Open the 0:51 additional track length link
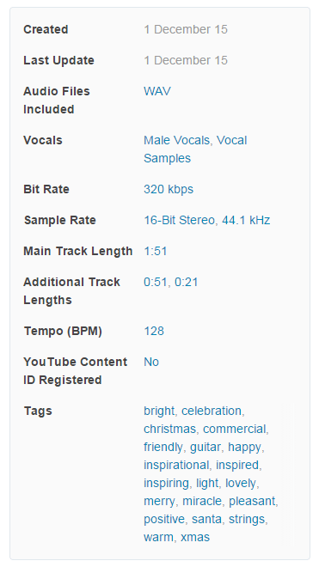Image resolution: width=319 pixels, height=567 pixels. pyautogui.click(x=156, y=282)
